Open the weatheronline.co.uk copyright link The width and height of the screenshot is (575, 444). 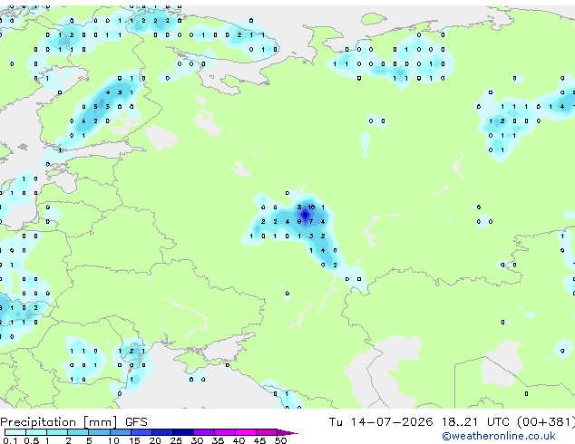(x=499, y=436)
